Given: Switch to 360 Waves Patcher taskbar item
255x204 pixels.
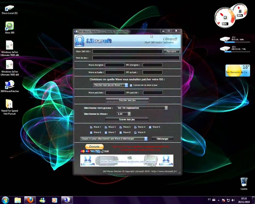Looking at the screenshot, I should click(67, 200).
